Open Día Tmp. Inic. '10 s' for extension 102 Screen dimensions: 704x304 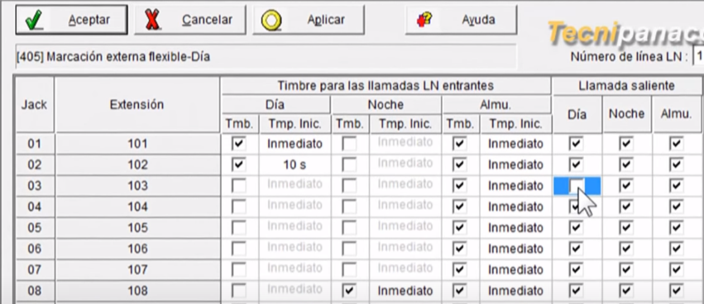(x=295, y=165)
